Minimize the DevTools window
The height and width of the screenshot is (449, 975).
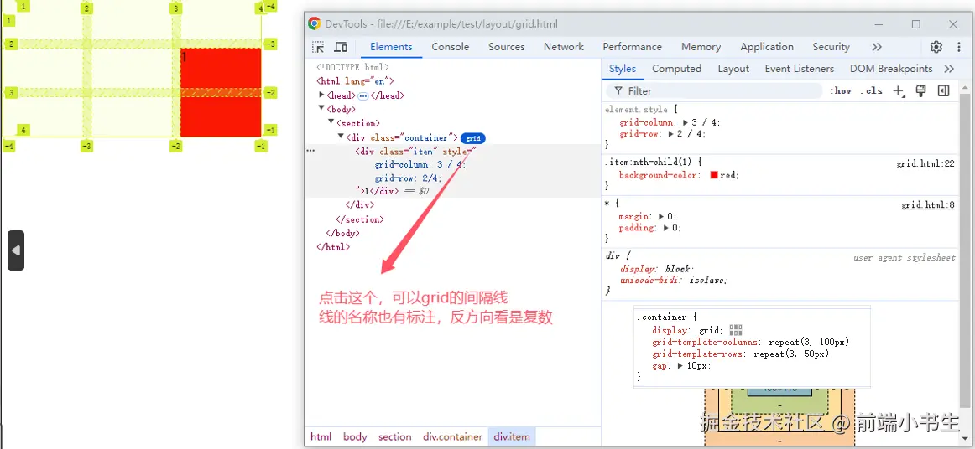(879, 24)
